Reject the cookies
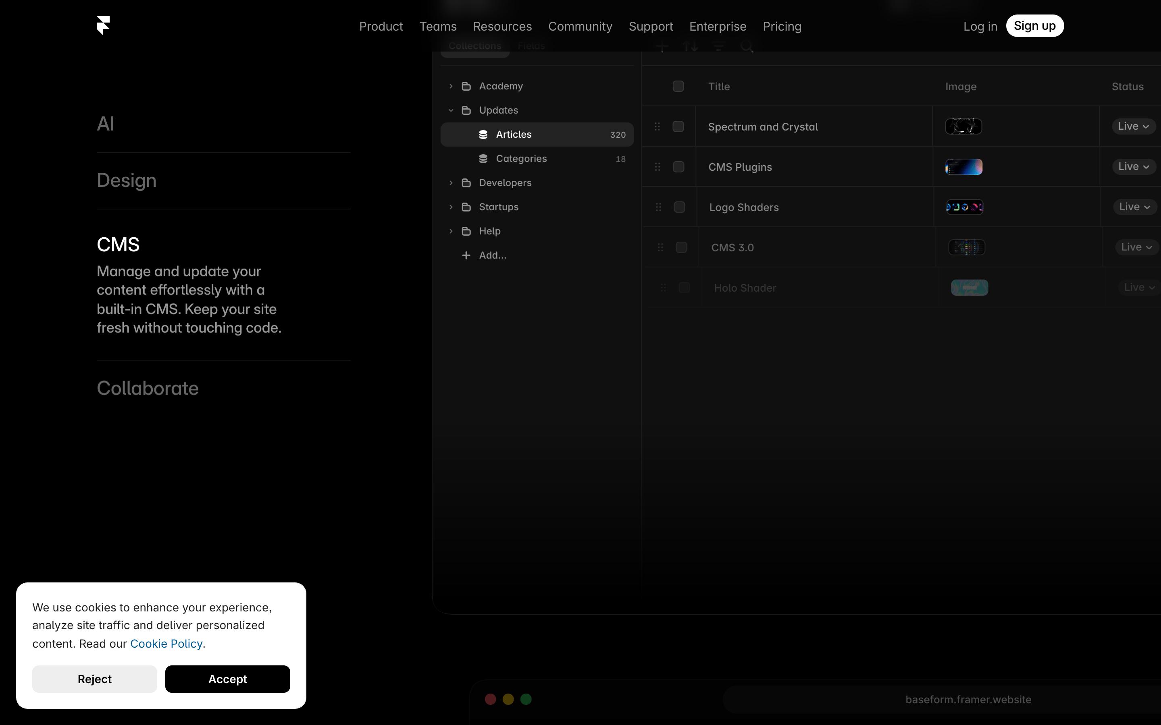The image size is (1161, 725). (94, 679)
